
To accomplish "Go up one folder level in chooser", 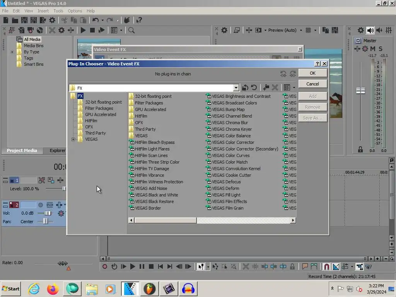I will (245, 88).
